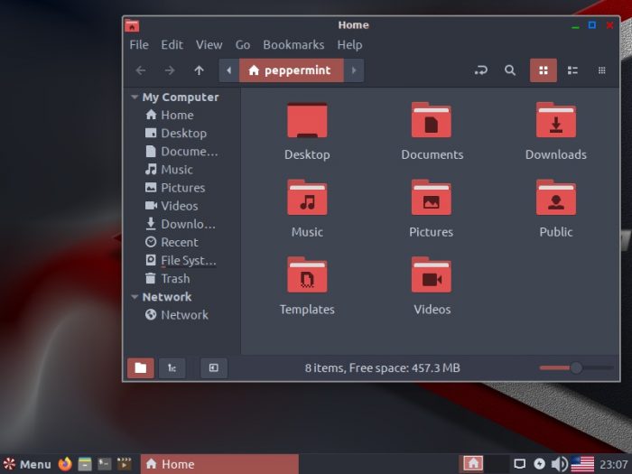The width and height of the screenshot is (632, 474).
Task: Collapse the My Computer sidebar section
Action: pyautogui.click(x=135, y=98)
